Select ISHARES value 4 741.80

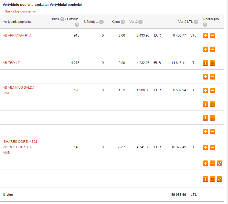pyautogui.click(x=143, y=147)
